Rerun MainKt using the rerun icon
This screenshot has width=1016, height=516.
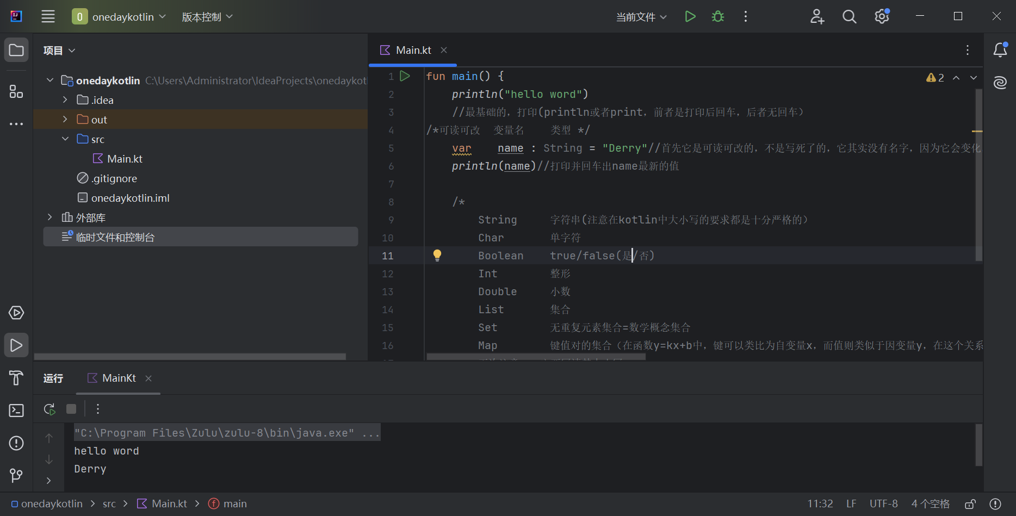click(49, 409)
